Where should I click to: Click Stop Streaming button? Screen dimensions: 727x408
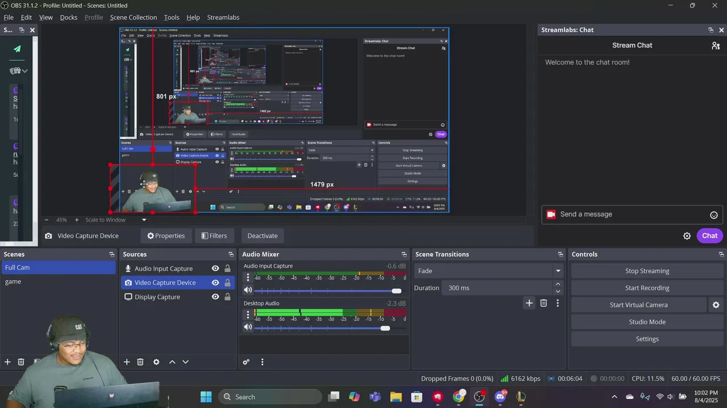coord(647,271)
